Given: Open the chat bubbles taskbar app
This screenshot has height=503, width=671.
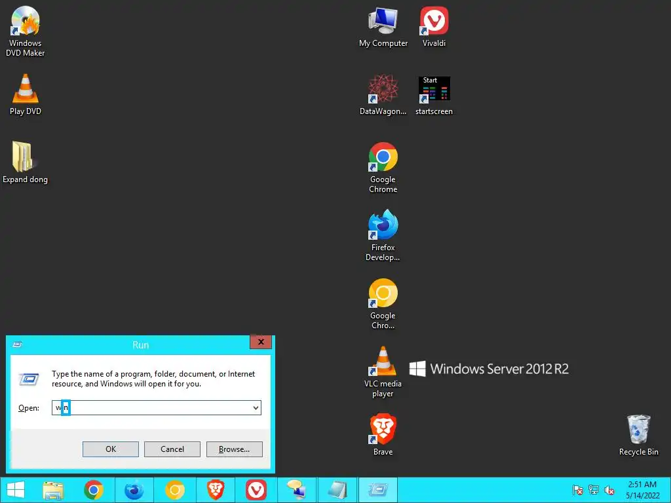Looking at the screenshot, I should click(297, 490).
